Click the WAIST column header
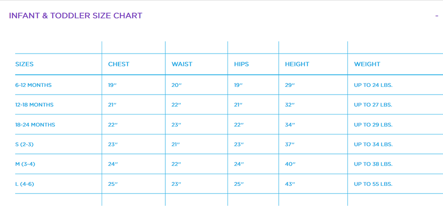 (182, 64)
